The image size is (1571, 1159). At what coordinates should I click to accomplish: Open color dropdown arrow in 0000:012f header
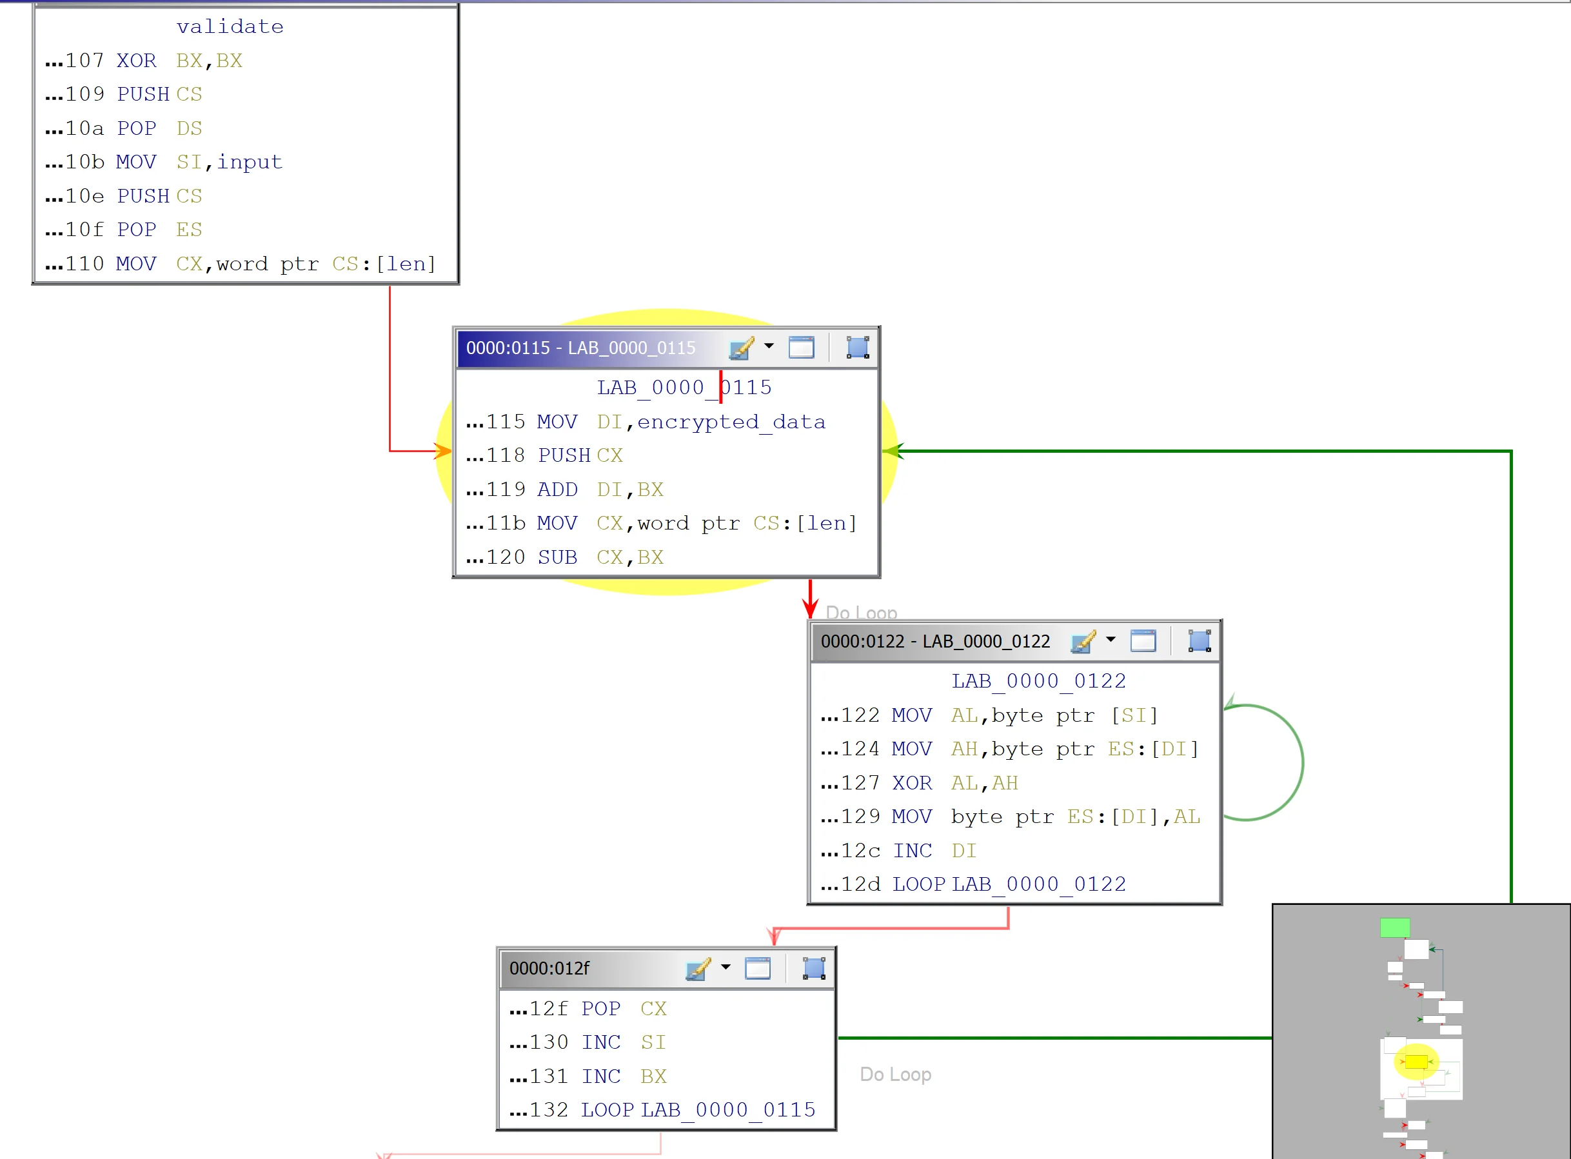click(x=726, y=967)
